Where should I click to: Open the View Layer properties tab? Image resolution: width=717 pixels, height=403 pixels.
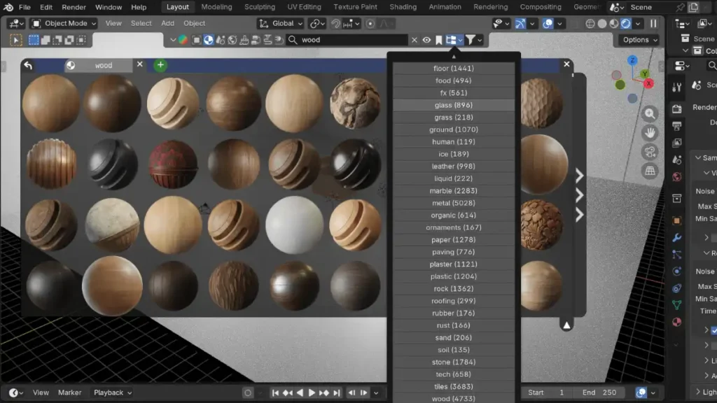click(x=677, y=143)
